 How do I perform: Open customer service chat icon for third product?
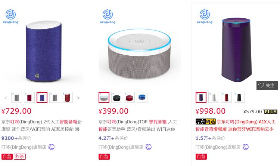coord(246,147)
